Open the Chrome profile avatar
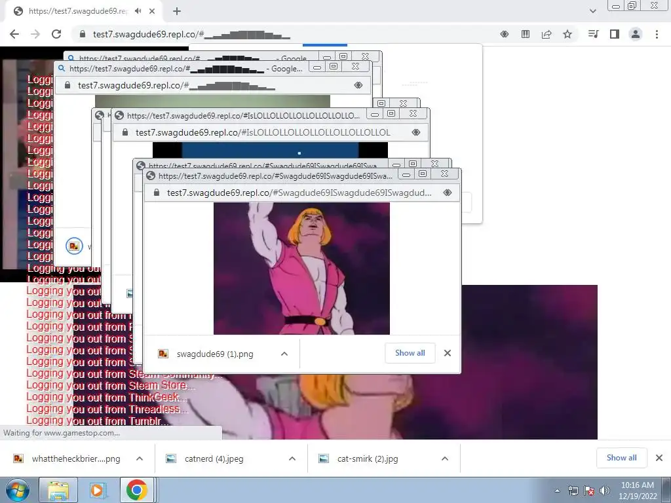Image resolution: width=671 pixels, height=503 pixels. point(636,34)
